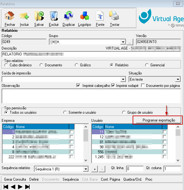Screen dimensions: 184x190
Task: Select Usuário row with code 98
Action: tap(130, 147)
